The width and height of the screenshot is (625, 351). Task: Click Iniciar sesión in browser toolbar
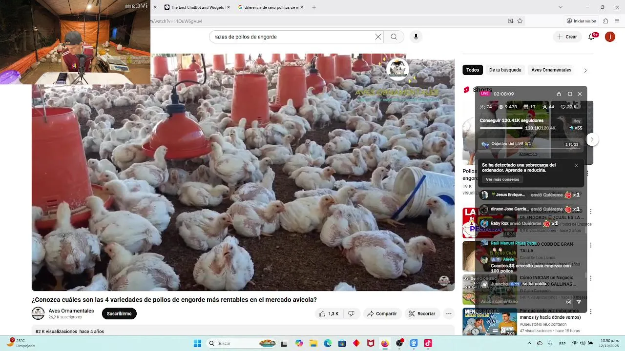(x=582, y=21)
